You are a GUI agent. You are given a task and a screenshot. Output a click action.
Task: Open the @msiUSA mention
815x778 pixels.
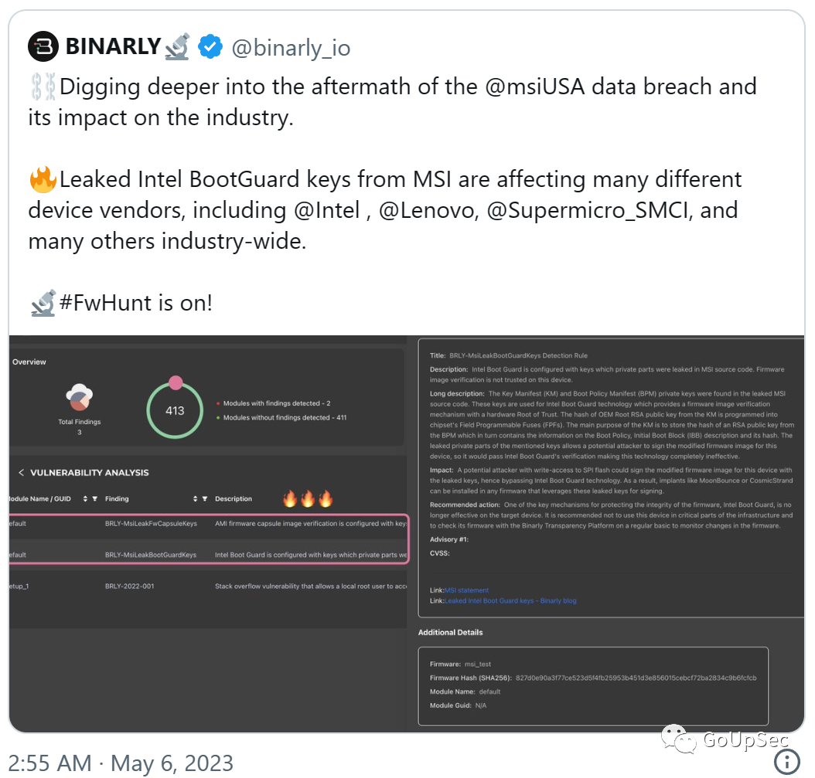535,87
